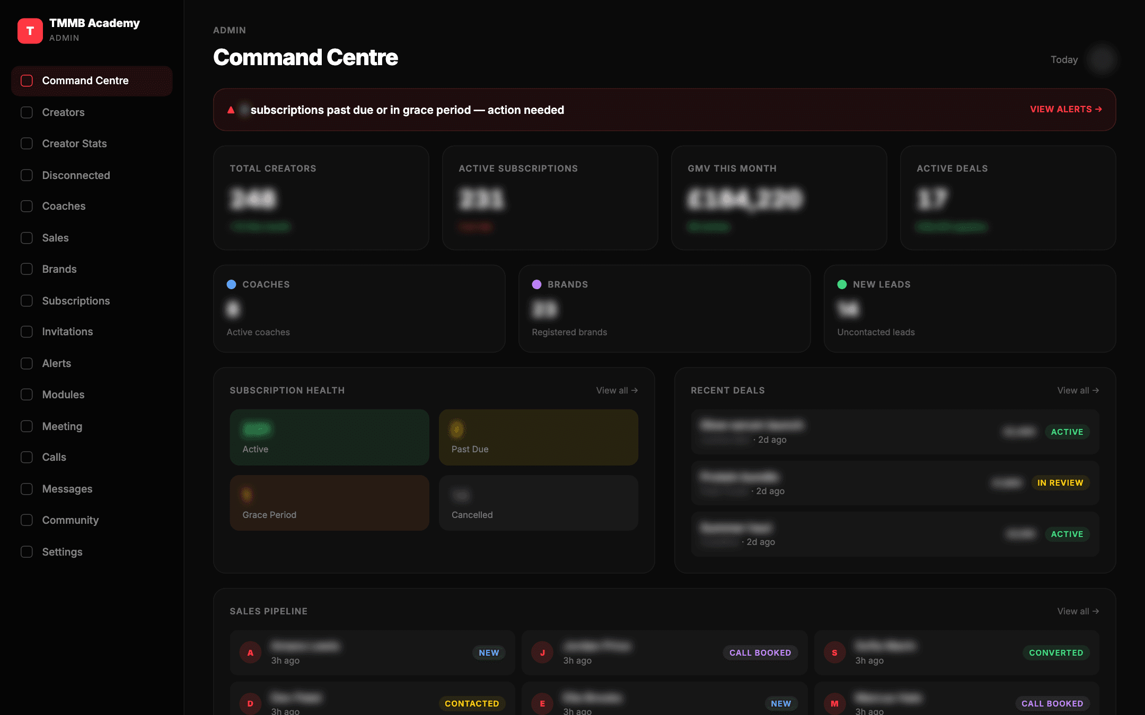View all in Sales Pipeline
Screen dimensions: 1145x715
pos(1078,611)
